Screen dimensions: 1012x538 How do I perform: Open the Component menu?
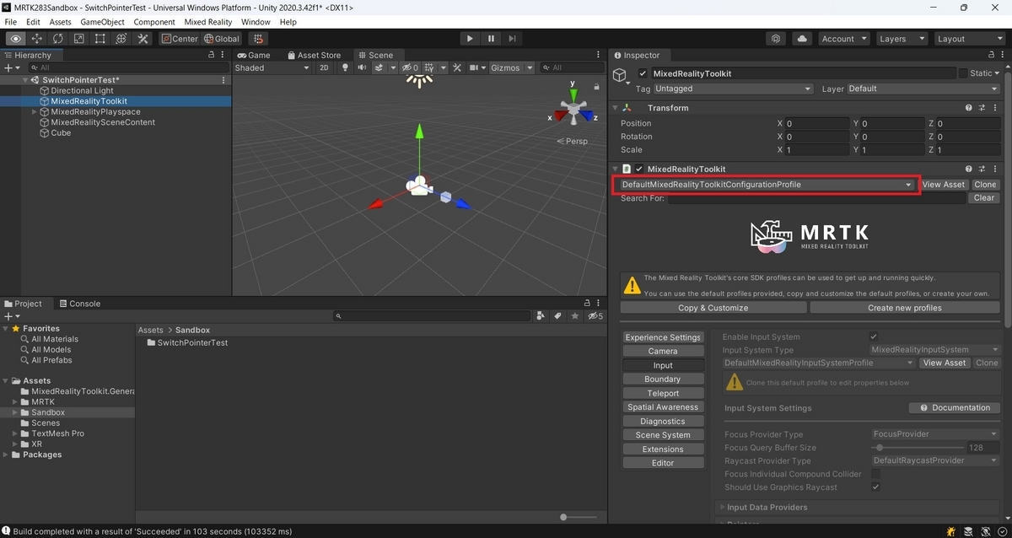pos(154,22)
